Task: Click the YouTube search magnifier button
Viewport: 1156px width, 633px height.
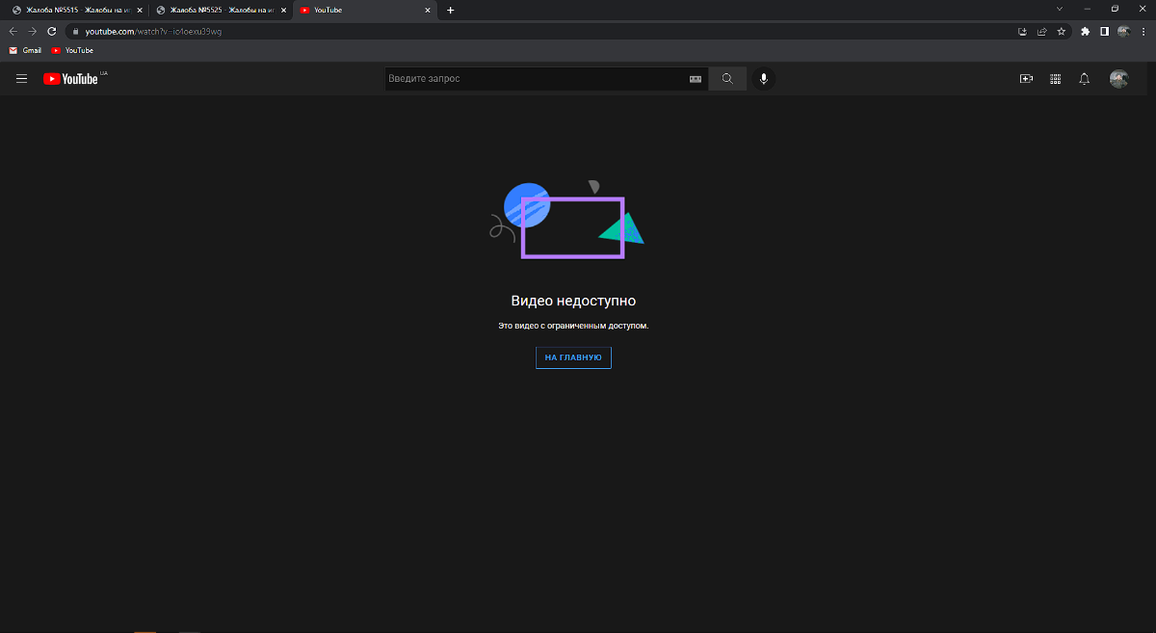Action: (x=727, y=79)
